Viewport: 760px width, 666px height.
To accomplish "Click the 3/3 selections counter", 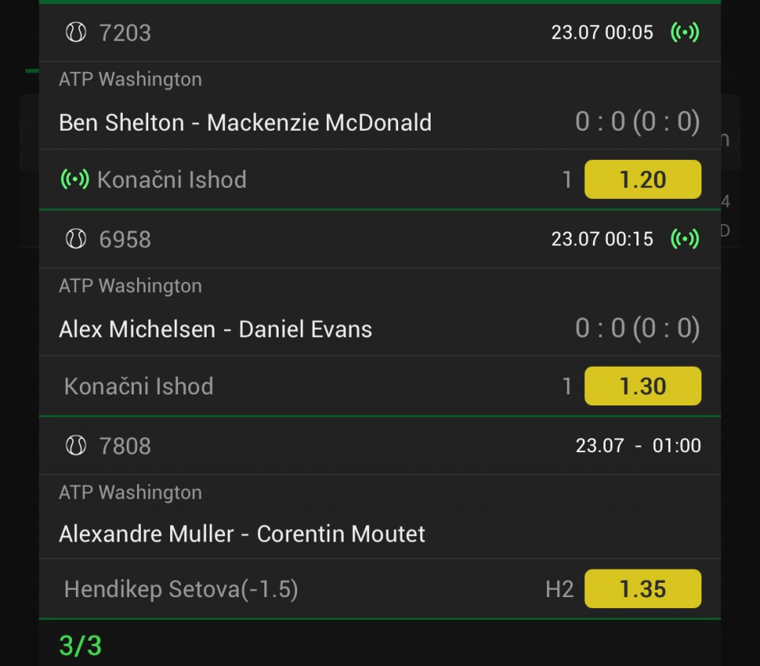I will pos(81,645).
